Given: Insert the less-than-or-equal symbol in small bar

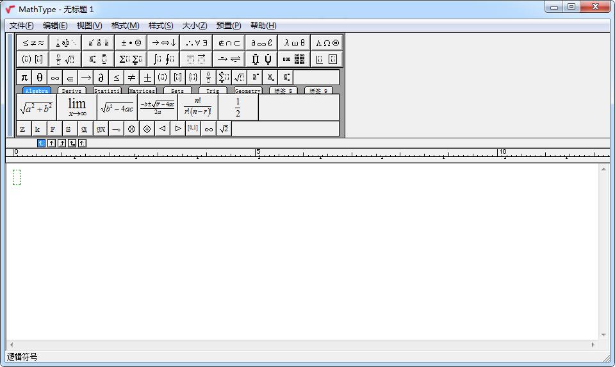Looking at the screenshot, I should pyautogui.click(x=117, y=77).
